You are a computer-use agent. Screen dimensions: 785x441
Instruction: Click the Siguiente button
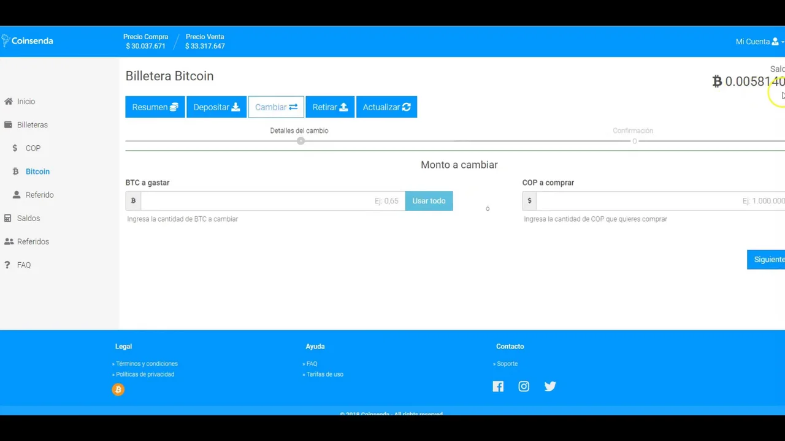[766, 260]
